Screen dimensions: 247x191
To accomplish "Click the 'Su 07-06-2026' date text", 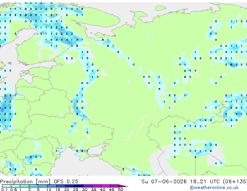I will pos(164,182).
